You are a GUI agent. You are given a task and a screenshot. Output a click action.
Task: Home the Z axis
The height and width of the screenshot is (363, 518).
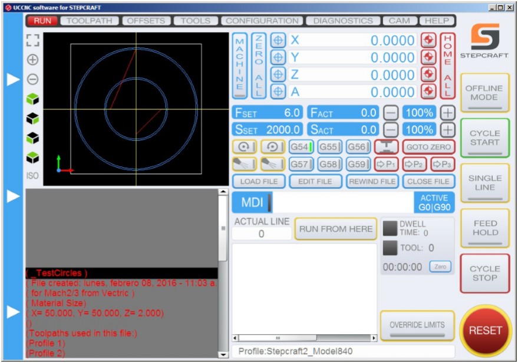click(x=428, y=75)
